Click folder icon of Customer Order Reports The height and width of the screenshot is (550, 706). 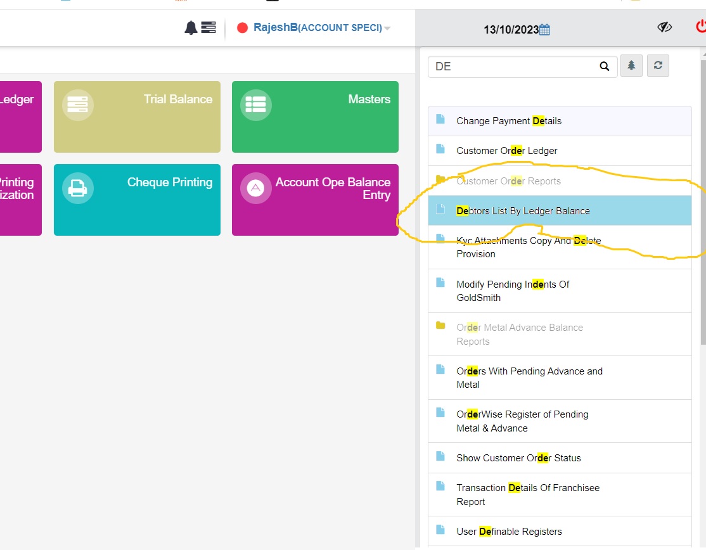[x=440, y=179]
